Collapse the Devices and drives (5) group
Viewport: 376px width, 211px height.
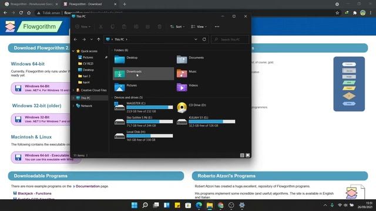tap(128, 97)
